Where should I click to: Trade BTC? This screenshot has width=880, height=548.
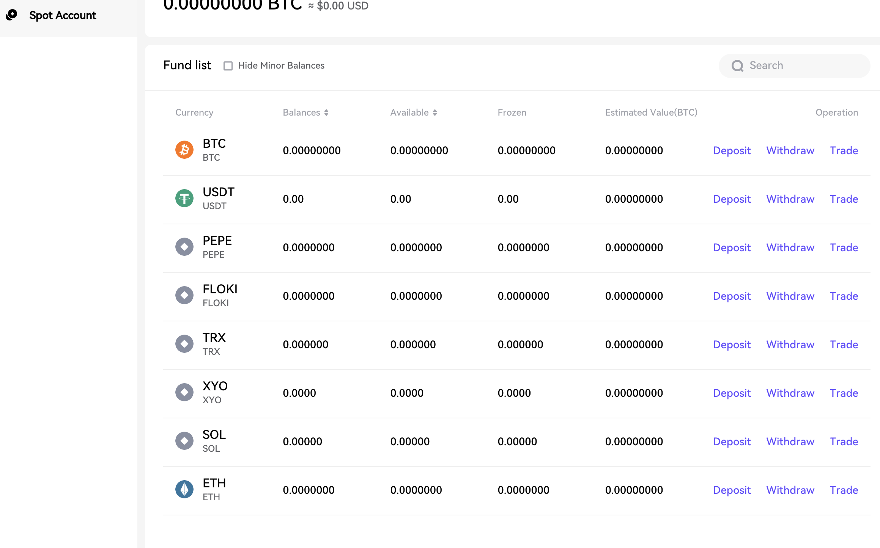tap(844, 150)
